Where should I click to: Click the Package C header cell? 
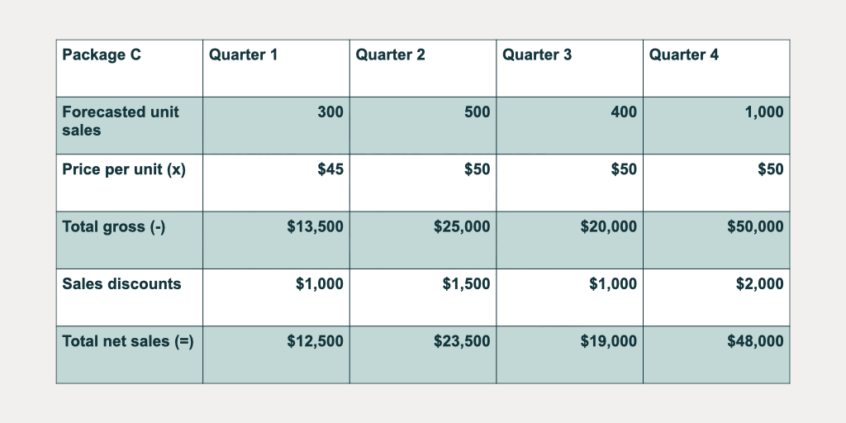click(x=102, y=55)
